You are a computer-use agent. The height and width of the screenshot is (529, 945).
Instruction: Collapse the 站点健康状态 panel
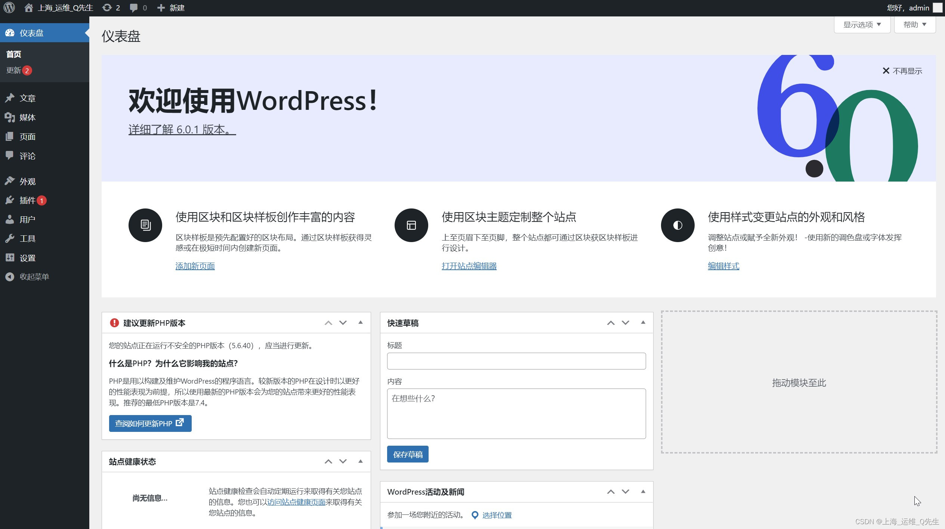(361, 461)
